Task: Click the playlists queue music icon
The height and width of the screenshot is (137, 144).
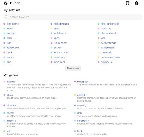Action: [6, 10]
